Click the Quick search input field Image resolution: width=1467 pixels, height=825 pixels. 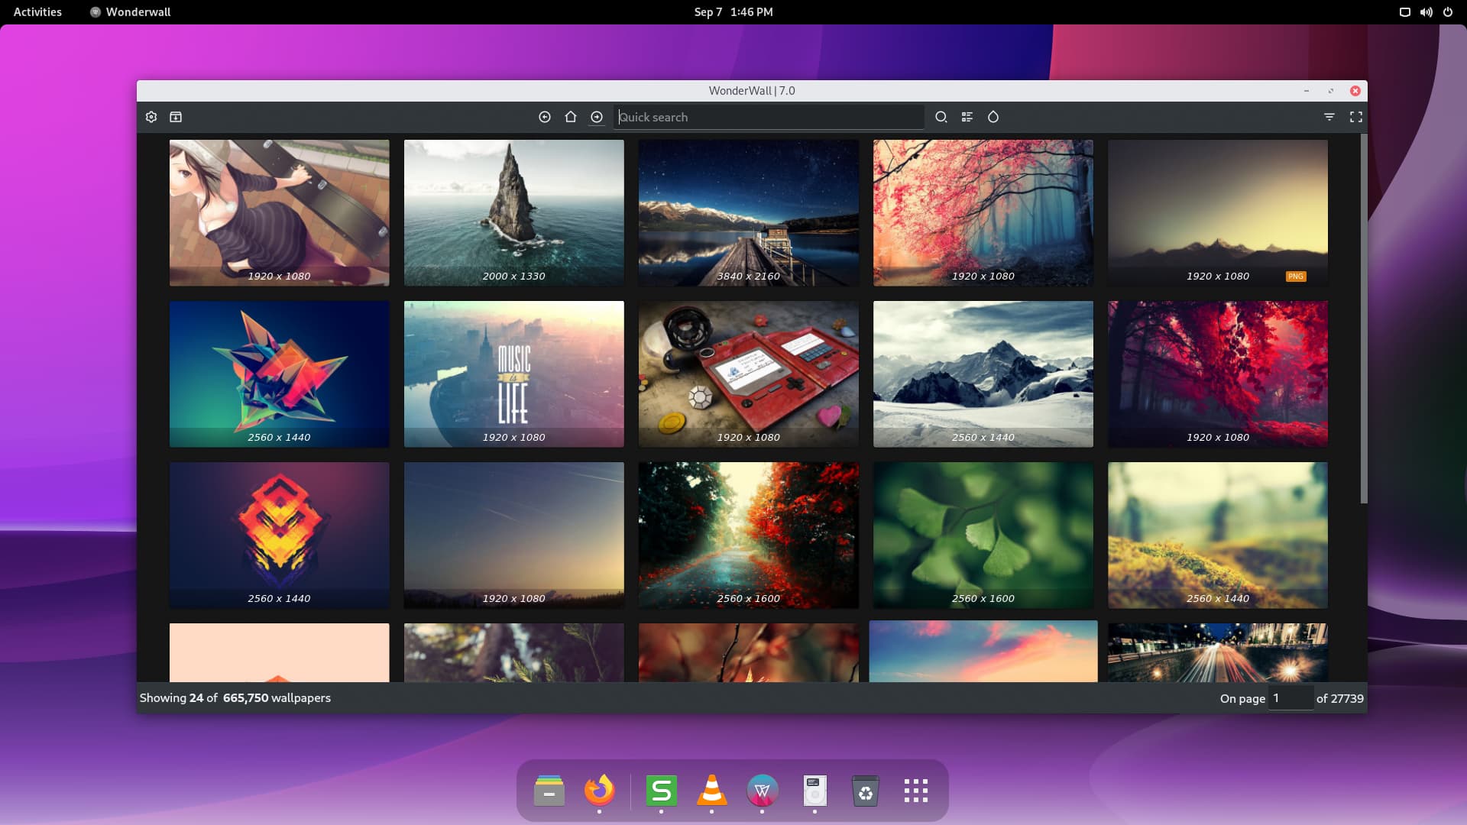point(768,117)
